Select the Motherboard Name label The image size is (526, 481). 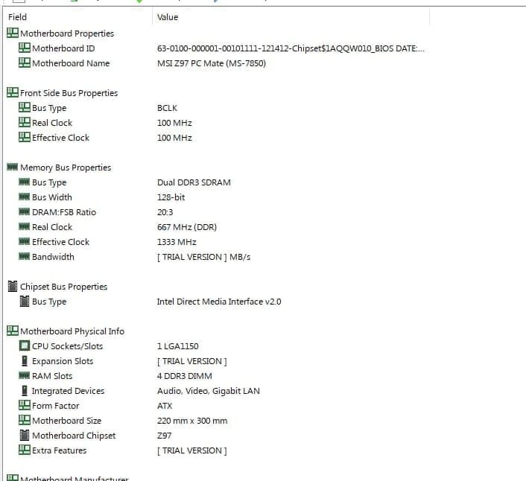pos(71,63)
